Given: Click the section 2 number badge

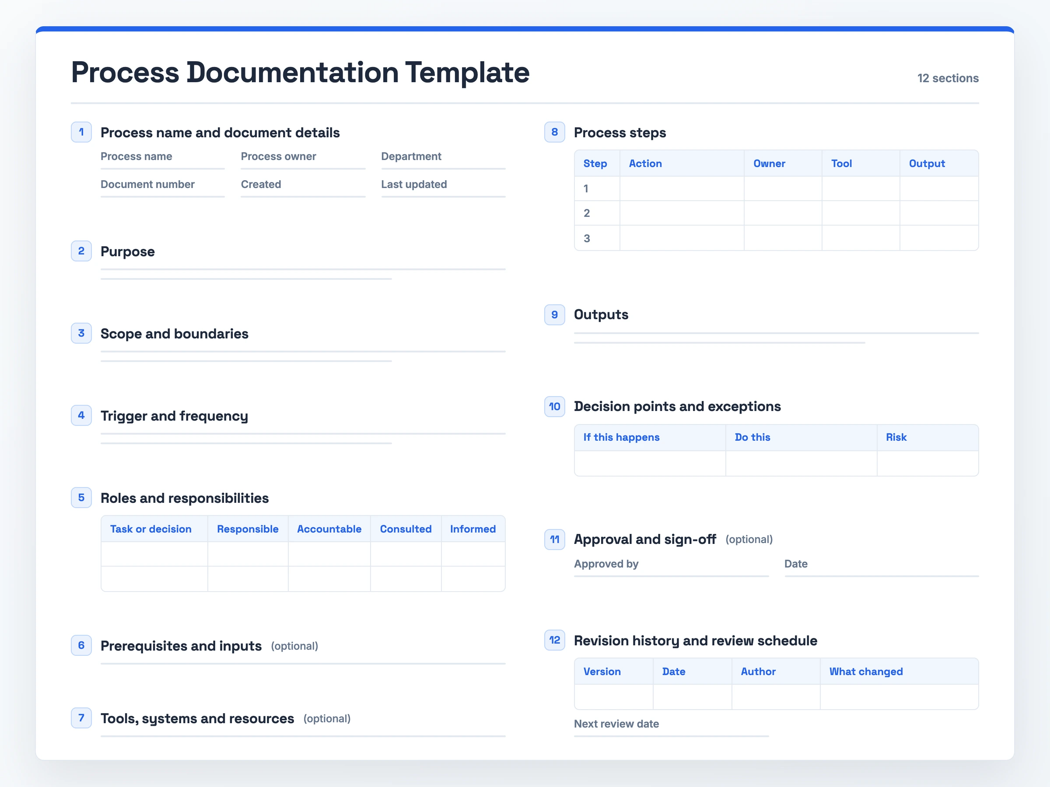Looking at the screenshot, I should 81,251.
